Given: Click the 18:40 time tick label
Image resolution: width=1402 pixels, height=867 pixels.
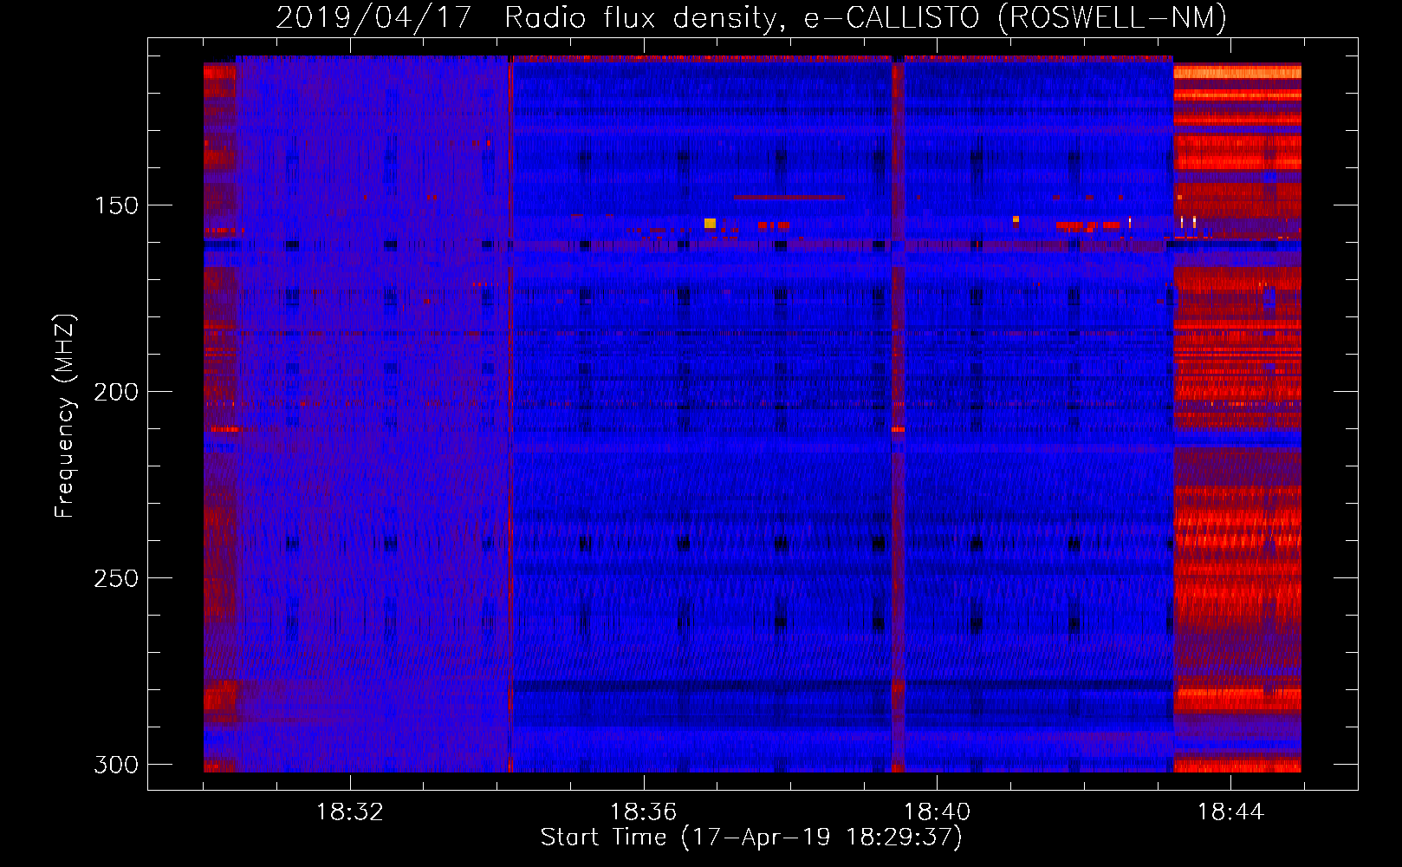Looking at the screenshot, I should [937, 812].
